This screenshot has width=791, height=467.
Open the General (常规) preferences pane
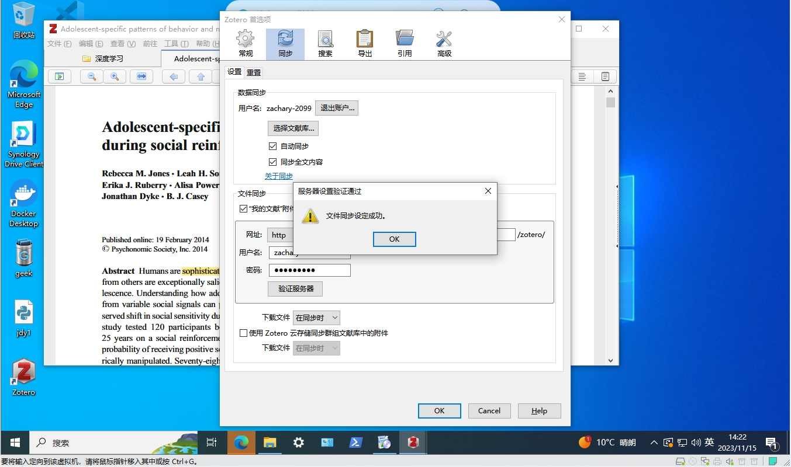coord(246,44)
